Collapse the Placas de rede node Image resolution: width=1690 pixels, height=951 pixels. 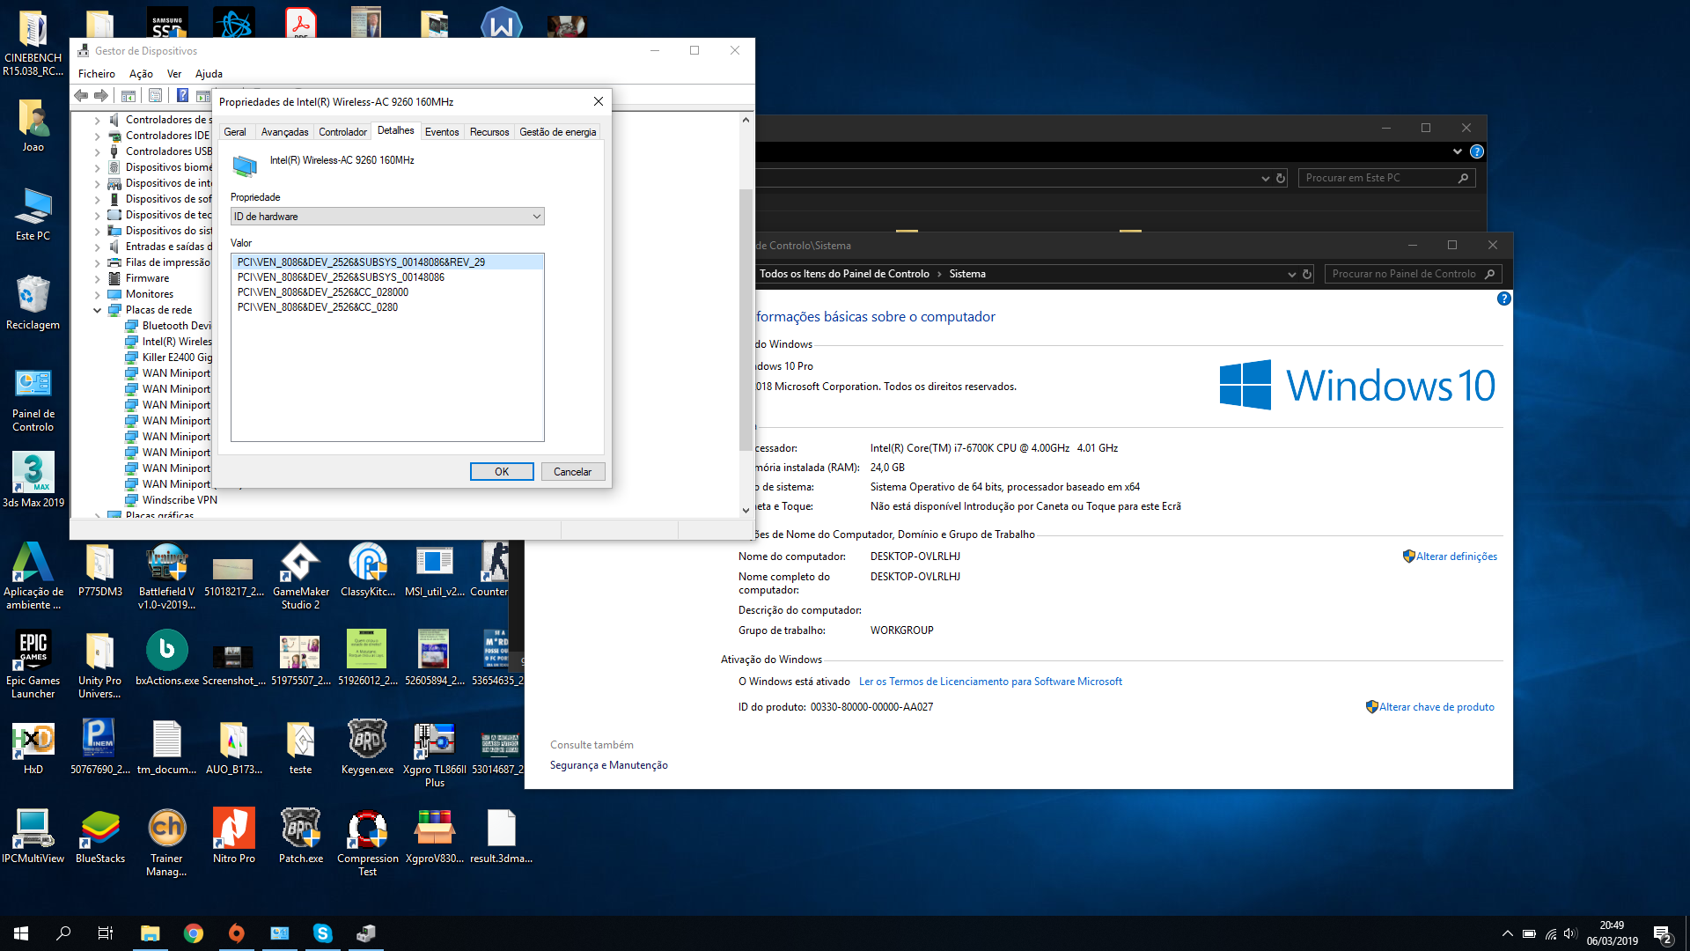(x=97, y=310)
